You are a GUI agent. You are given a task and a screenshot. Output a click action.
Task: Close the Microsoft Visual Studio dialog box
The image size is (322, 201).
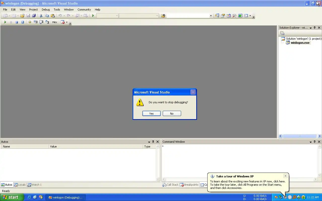pos(193,92)
